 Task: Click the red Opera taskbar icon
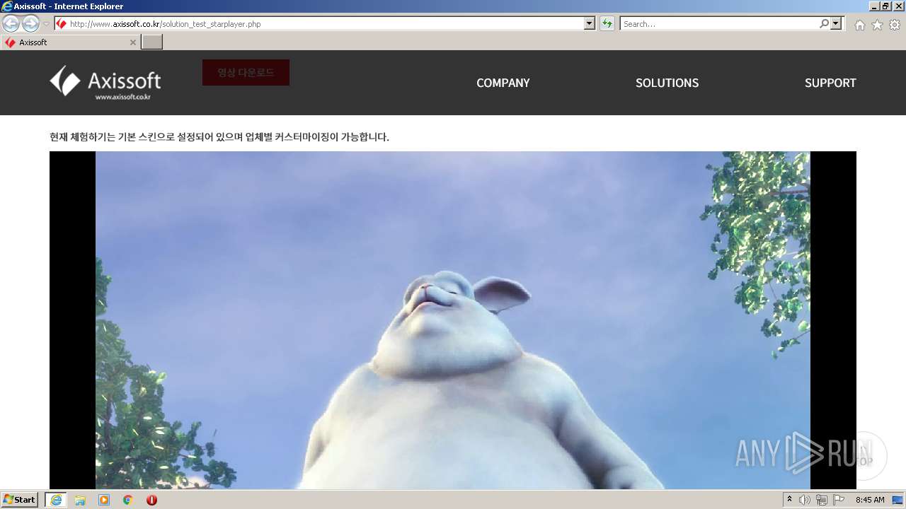[x=151, y=500]
